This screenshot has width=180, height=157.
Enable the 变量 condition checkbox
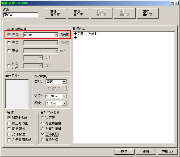[9, 51]
